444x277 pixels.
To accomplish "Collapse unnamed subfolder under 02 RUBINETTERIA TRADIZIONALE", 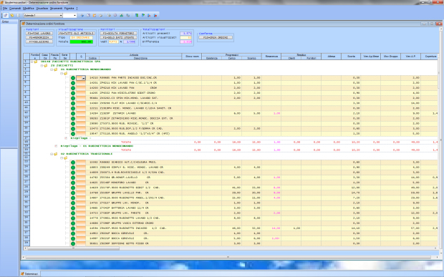I will pos(62,158).
